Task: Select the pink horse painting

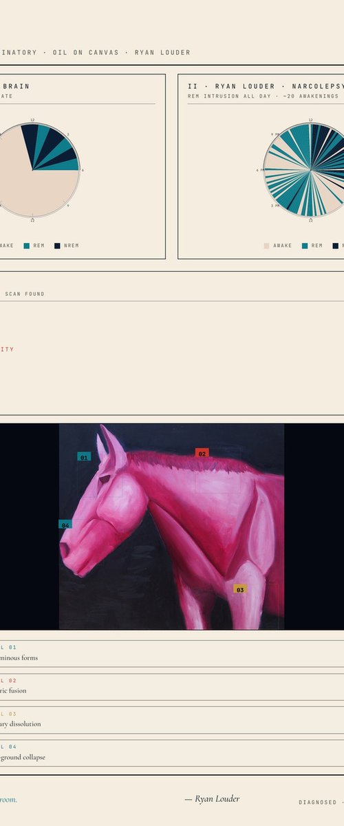Action: [x=171, y=526]
